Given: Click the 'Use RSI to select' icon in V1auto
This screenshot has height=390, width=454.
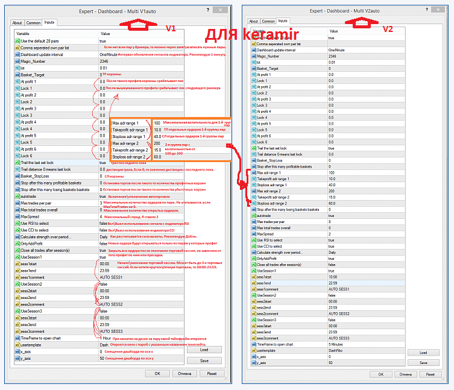Looking at the screenshot, I should [x=17, y=224].
